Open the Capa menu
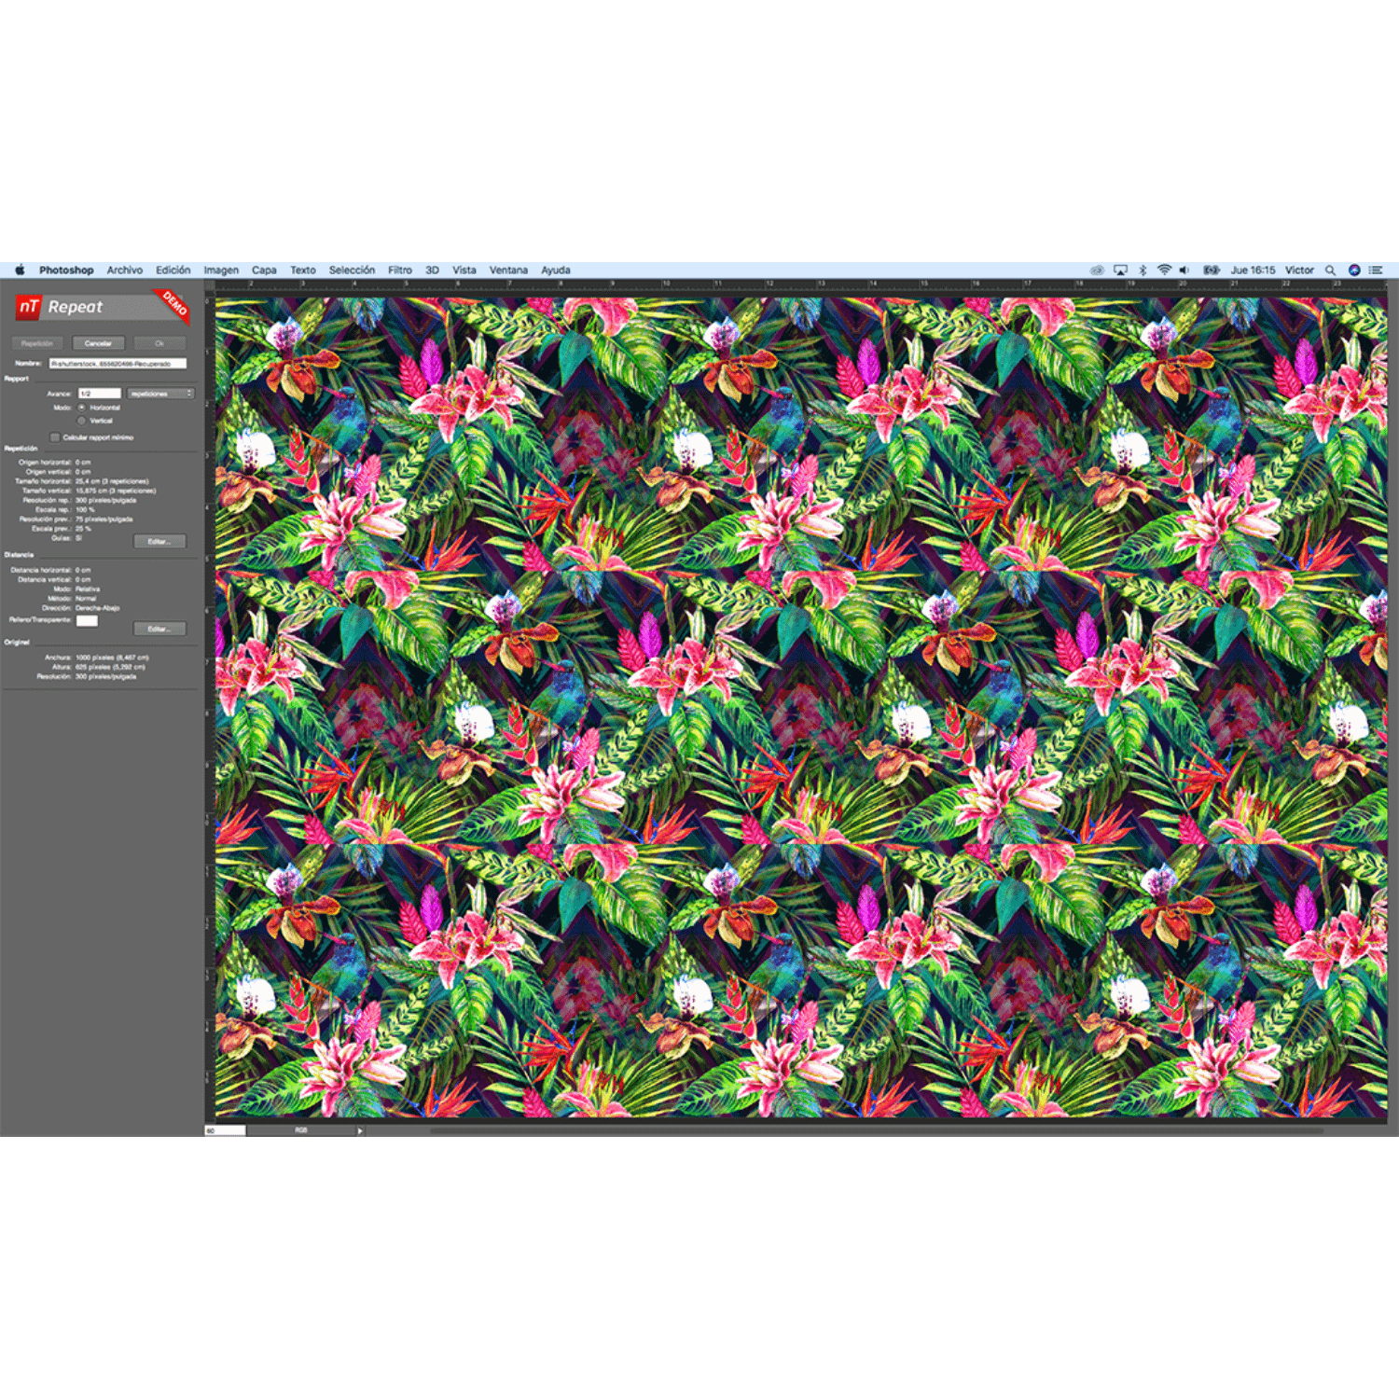 (x=264, y=270)
